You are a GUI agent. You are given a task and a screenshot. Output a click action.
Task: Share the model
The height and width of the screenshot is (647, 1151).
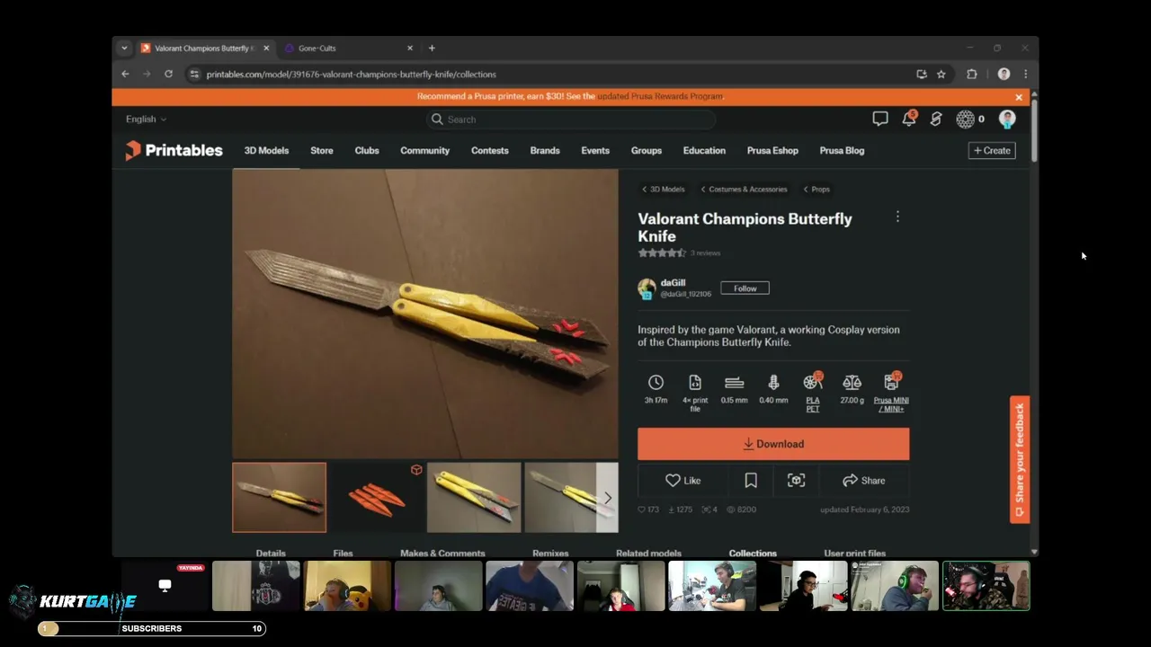pos(864,481)
